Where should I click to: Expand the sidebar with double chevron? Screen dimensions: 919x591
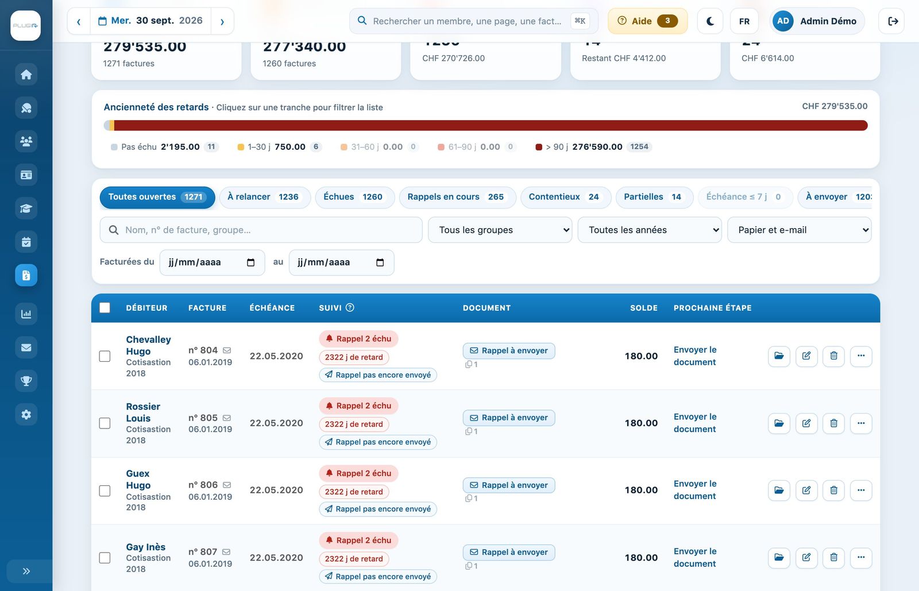26,571
